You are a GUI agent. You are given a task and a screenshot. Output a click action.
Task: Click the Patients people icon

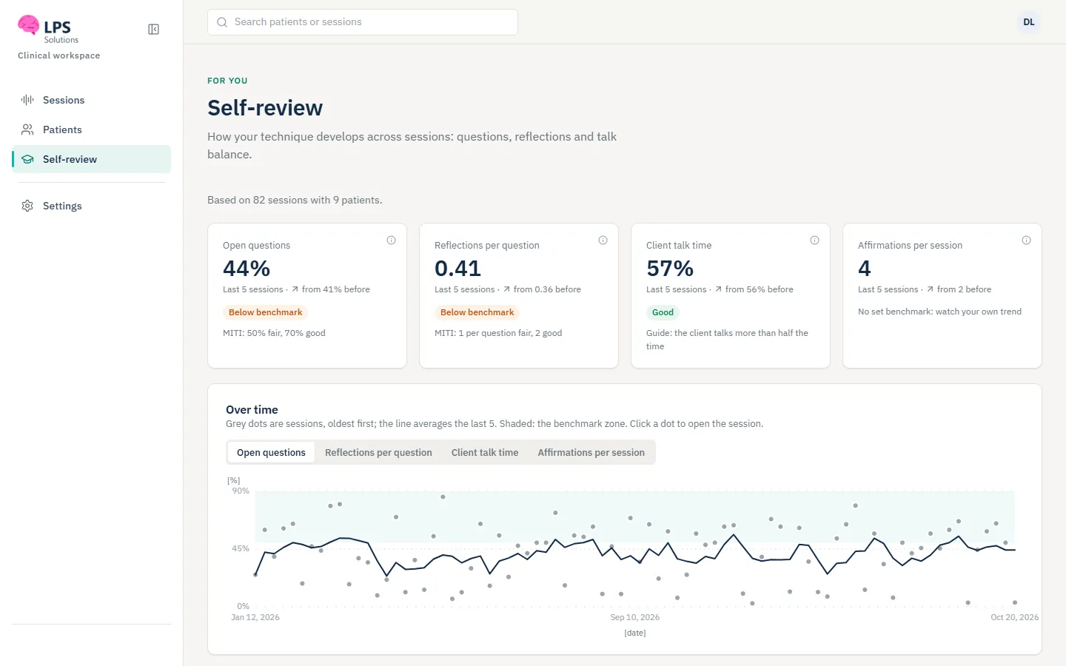[x=27, y=129]
